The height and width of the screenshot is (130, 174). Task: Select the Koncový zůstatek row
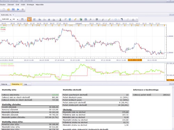[30, 110]
